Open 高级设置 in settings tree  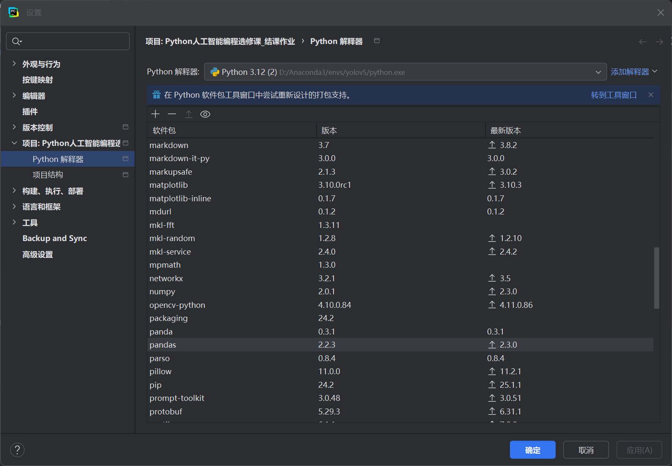point(38,255)
